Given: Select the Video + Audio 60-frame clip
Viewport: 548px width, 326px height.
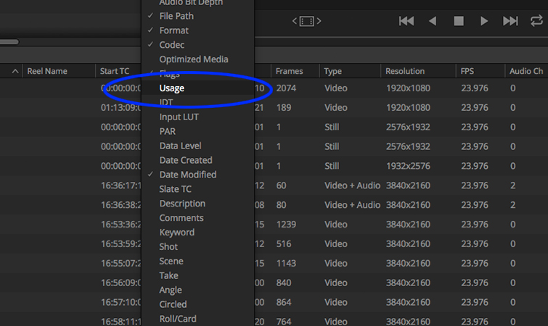Looking at the screenshot, I should tap(274, 185).
